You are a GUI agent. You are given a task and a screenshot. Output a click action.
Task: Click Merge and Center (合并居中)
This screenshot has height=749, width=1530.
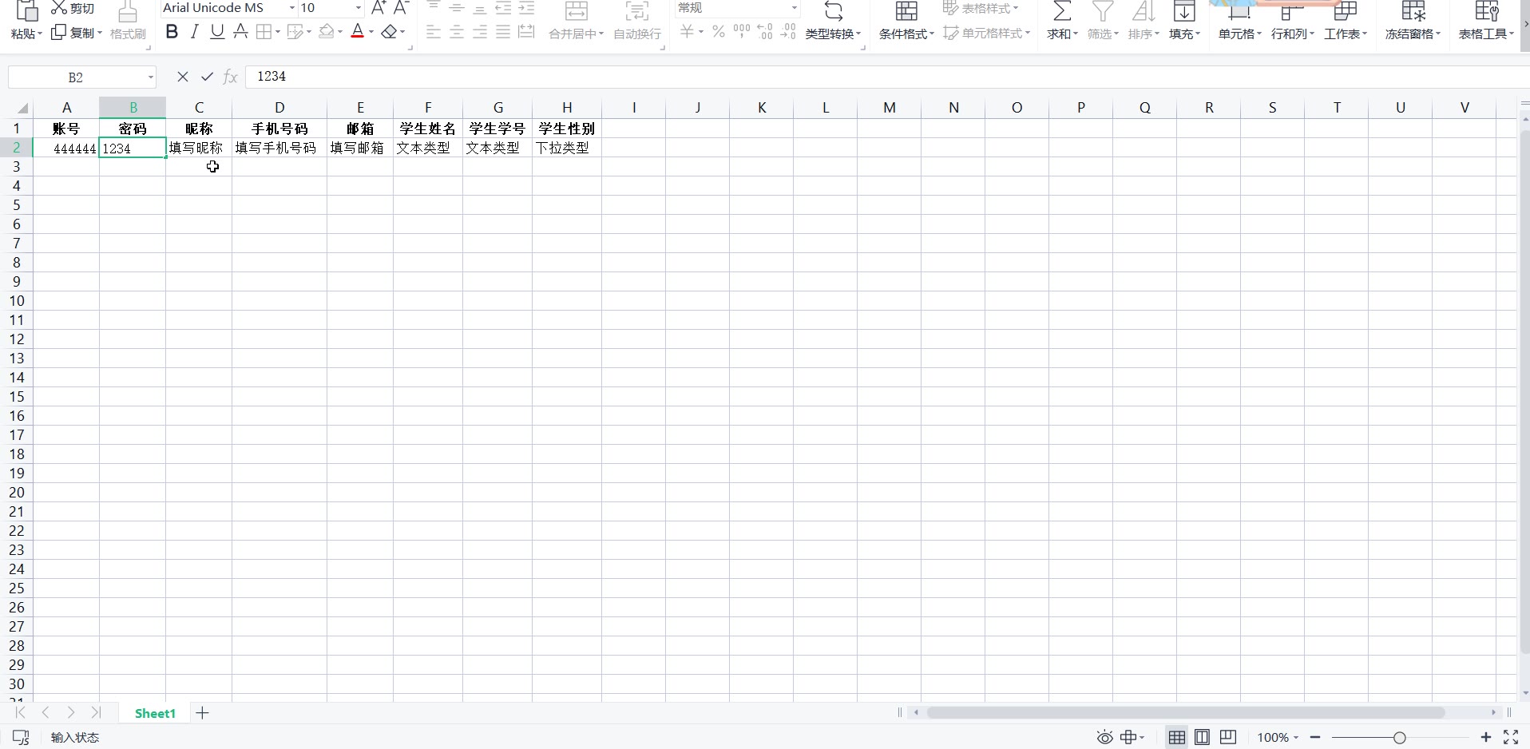click(576, 22)
